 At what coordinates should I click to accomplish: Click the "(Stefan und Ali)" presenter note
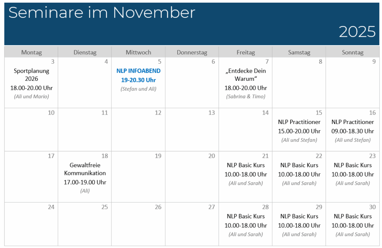(138, 89)
